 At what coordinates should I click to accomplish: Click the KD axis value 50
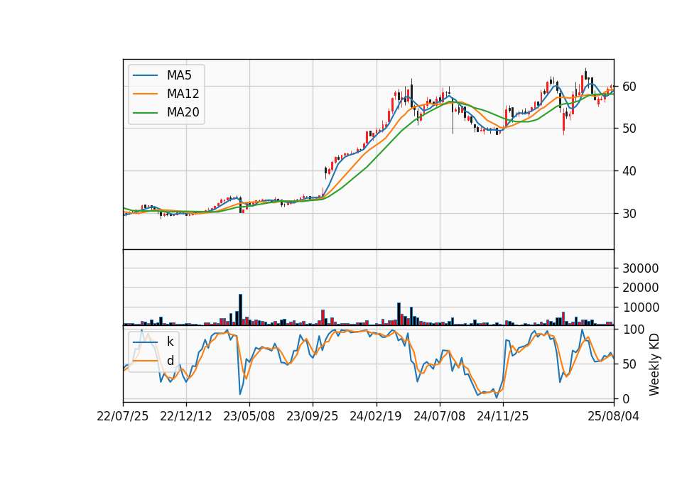pyautogui.click(x=629, y=364)
